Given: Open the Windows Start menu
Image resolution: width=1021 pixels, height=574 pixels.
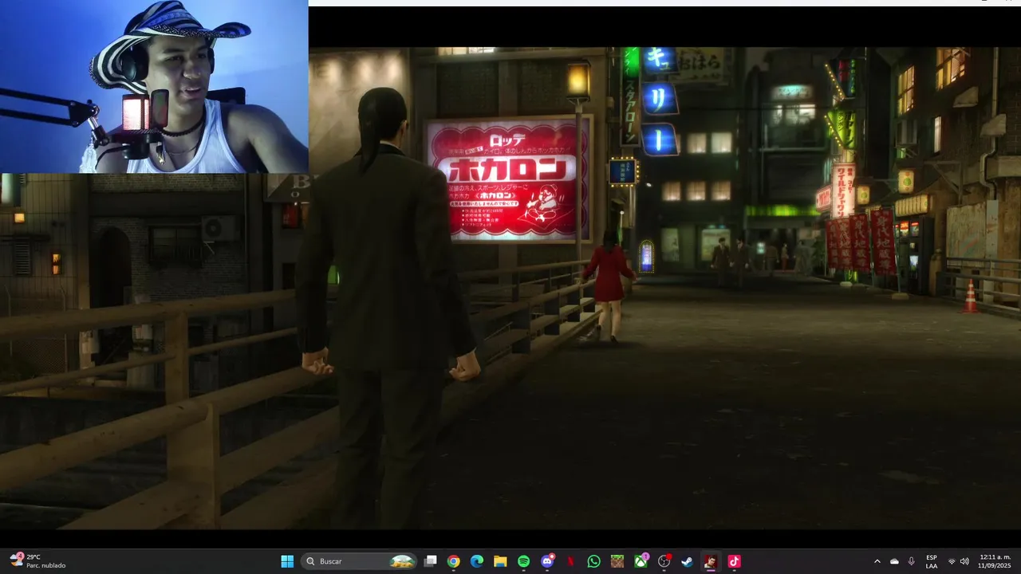Looking at the screenshot, I should [x=287, y=561].
